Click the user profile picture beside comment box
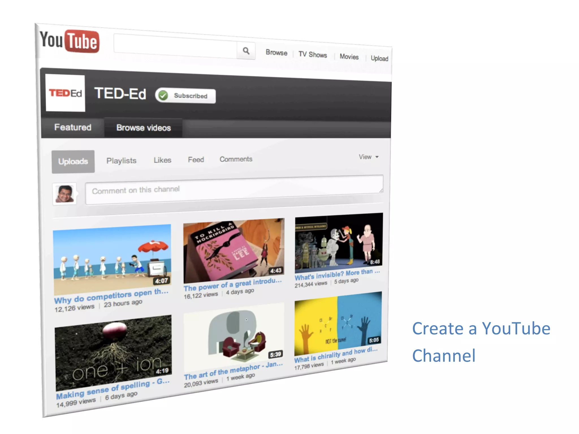This screenshot has height=434, width=579. click(65, 194)
